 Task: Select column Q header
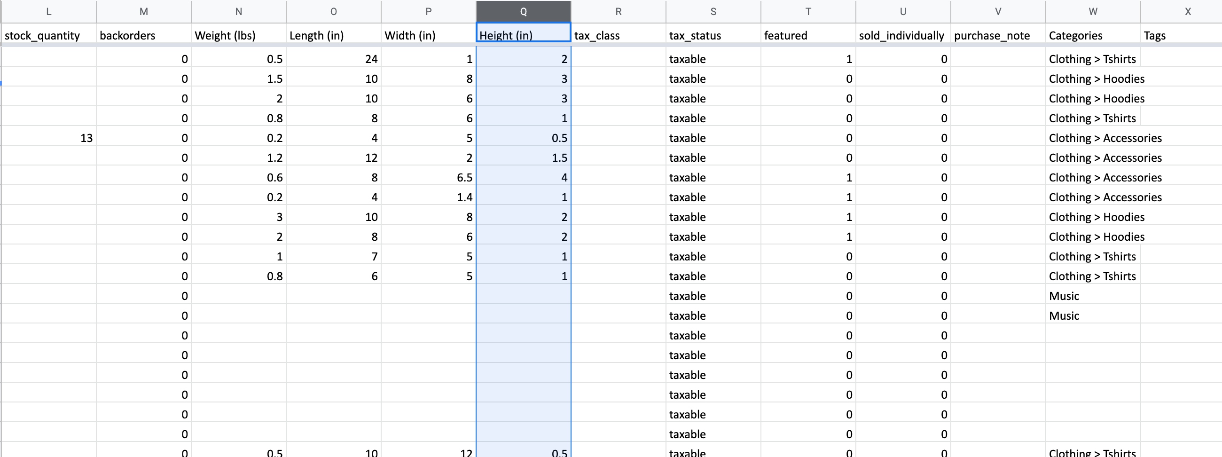(x=523, y=12)
